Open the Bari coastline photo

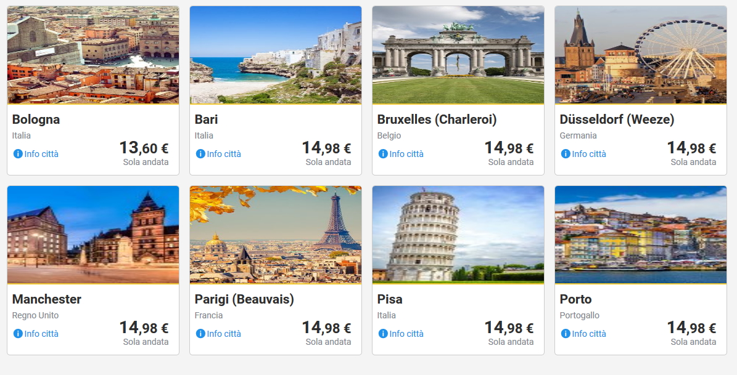tap(276, 55)
